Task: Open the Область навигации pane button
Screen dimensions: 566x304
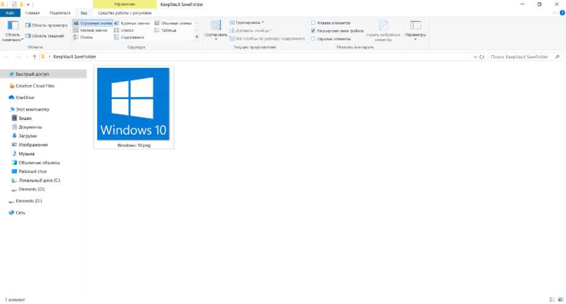Action: 13,31
